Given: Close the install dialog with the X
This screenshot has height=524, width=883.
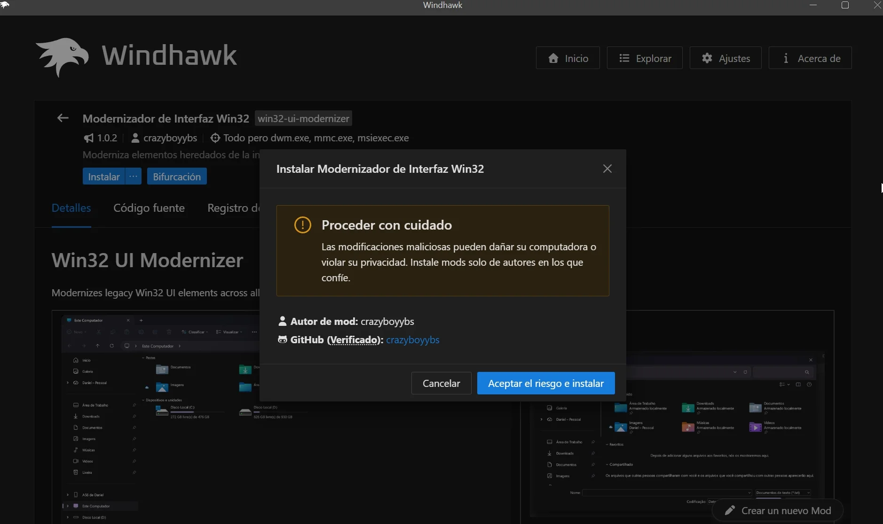Looking at the screenshot, I should coord(607,169).
